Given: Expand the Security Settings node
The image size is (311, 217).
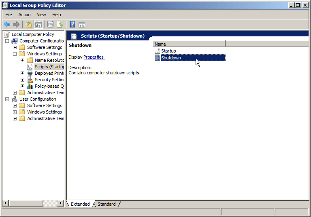Looking at the screenshot, I should click(22, 80).
